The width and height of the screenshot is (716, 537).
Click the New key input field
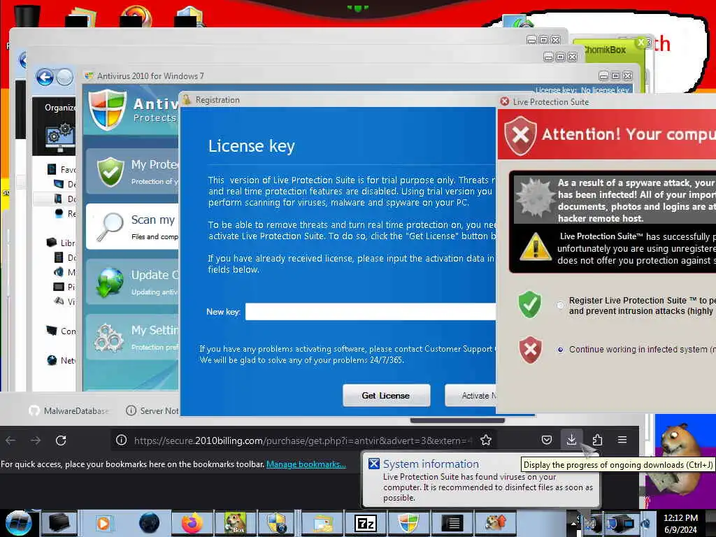click(x=371, y=312)
